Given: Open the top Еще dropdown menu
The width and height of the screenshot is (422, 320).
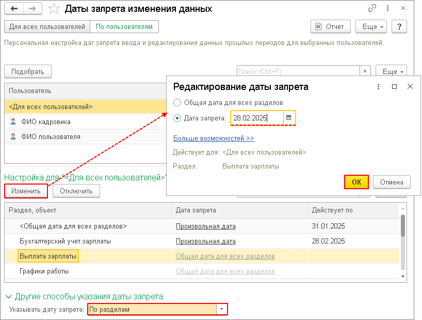Looking at the screenshot, I should point(371,27).
